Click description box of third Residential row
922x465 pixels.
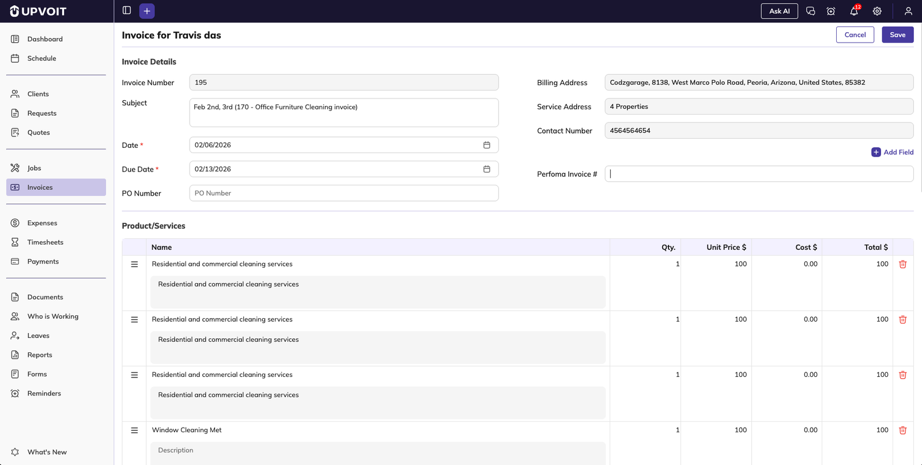[x=378, y=403]
